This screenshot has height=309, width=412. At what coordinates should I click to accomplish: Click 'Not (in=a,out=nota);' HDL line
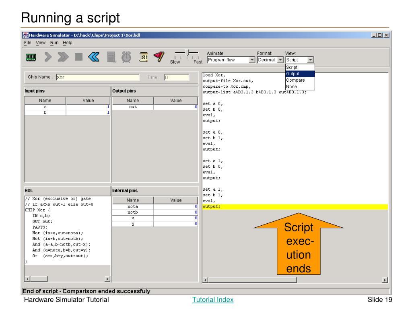tap(58, 233)
